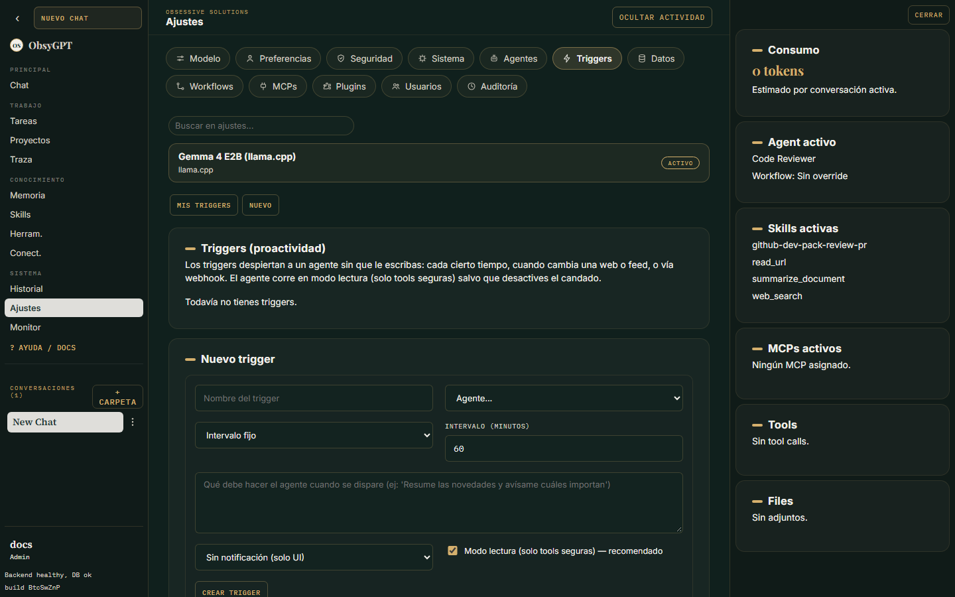Select the New Chat conversation
This screenshot has height=597, width=955.
tap(65, 422)
